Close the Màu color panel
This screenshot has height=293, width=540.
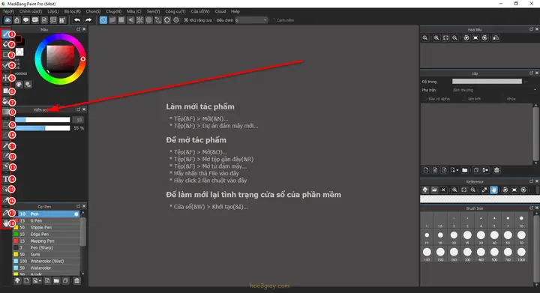pyautogui.click(x=84, y=29)
